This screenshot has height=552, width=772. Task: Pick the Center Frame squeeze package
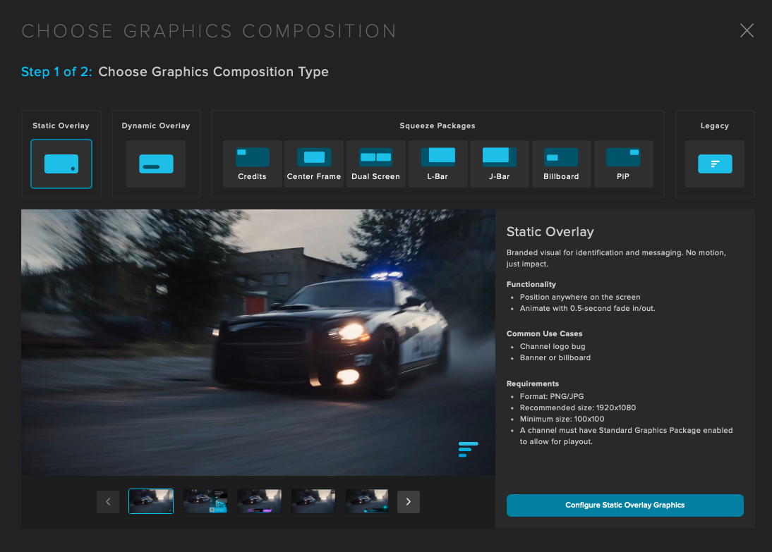pos(314,164)
